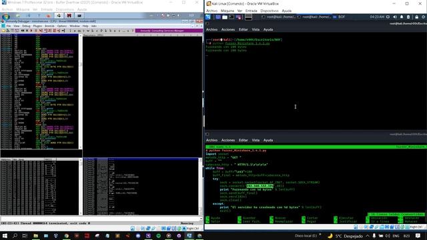
Task: Open Options menu in Immunity Debugger
Action: point(62,26)
